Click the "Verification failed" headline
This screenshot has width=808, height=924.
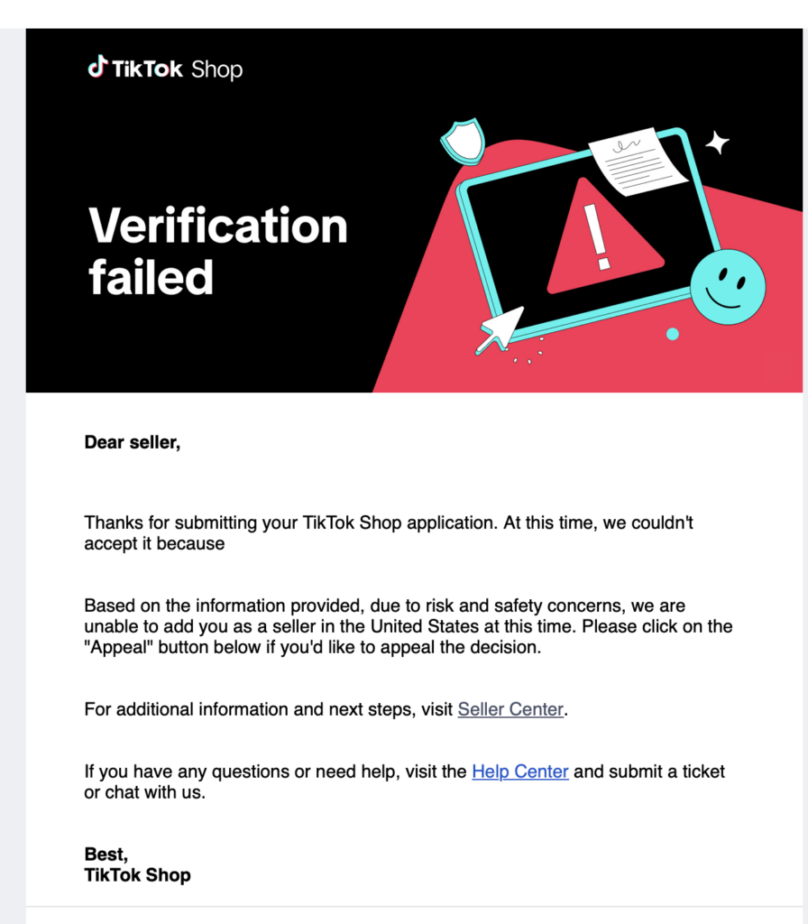[x=218, y=251]
